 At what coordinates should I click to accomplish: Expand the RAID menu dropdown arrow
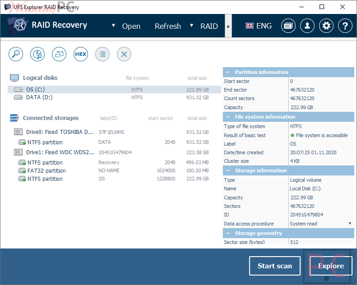(191, 25)
